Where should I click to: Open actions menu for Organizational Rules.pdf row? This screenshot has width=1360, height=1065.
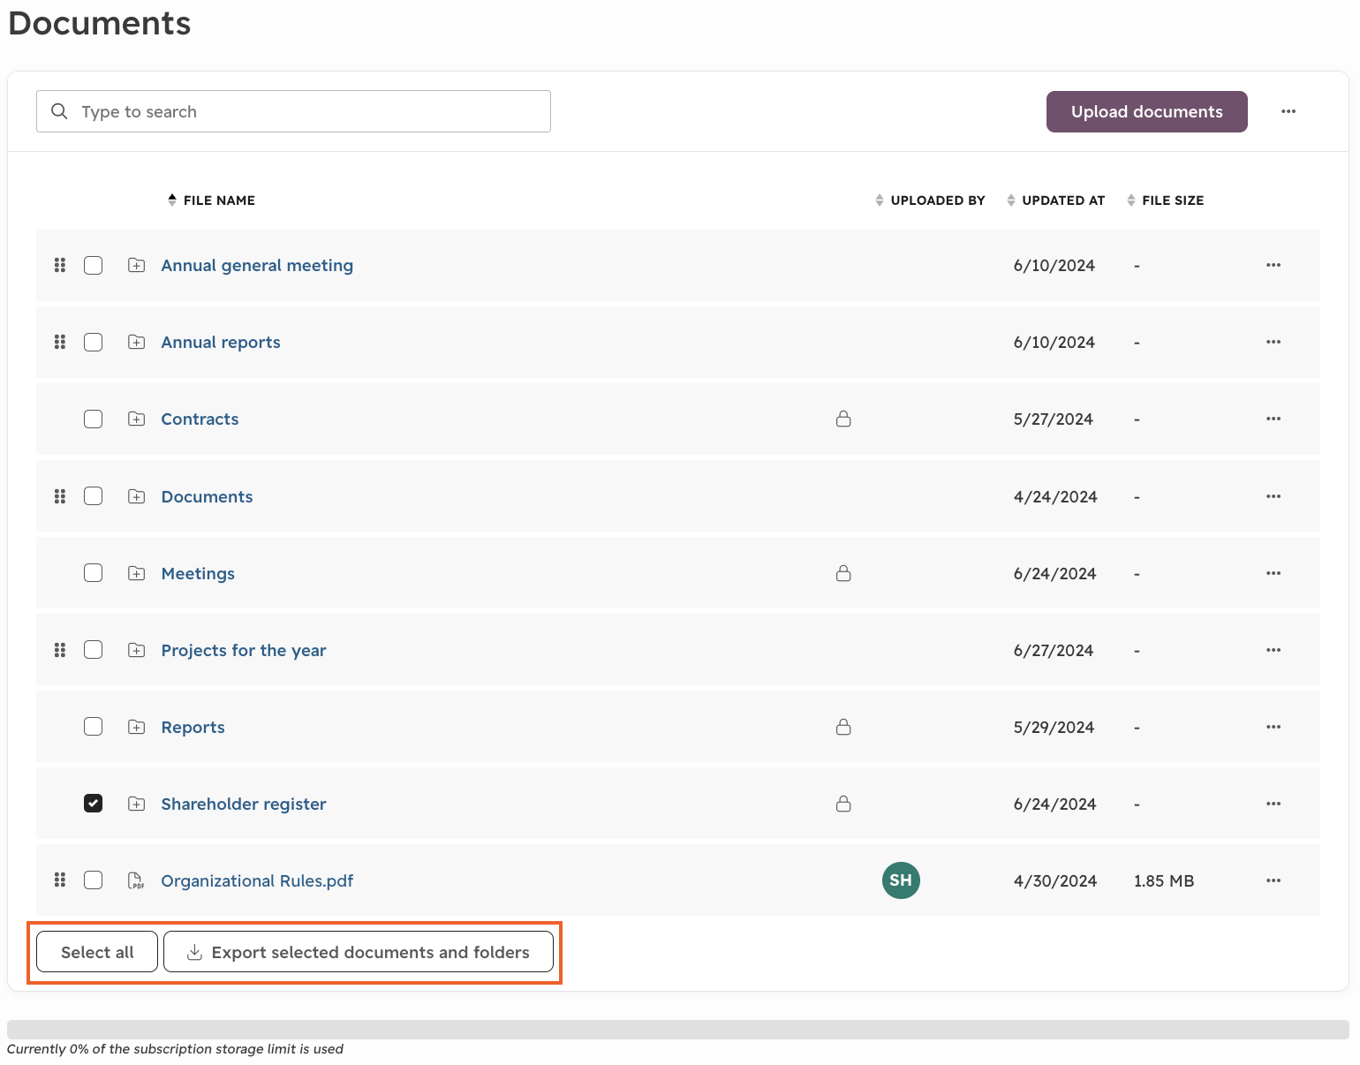pyautogui.click(x=1273, y=880)
